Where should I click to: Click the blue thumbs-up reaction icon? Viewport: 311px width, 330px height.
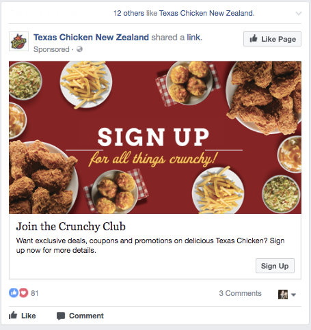14,292
